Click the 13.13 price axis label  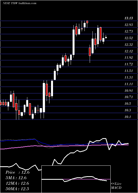pyautogui.click(x=129, y=18)
